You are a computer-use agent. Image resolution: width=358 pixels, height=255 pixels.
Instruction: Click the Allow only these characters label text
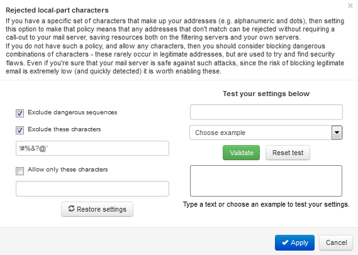click(67, 170)
